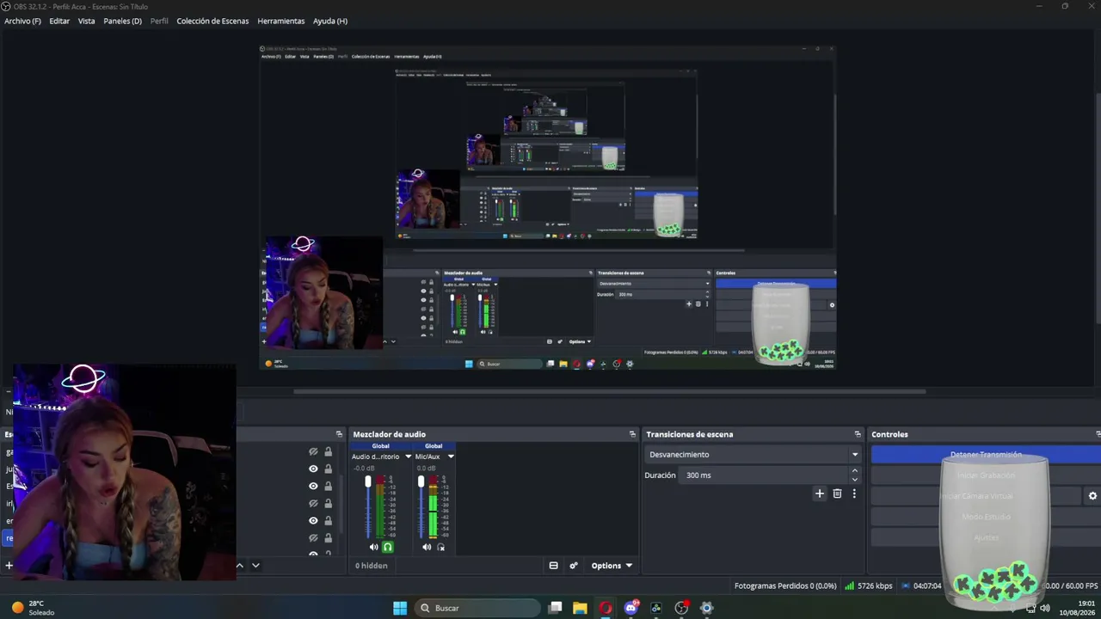Image resolution: width=1101 pixels, height=619 pixels.
Task: Decrease transition duration with the down arrow
Action: 854,479
